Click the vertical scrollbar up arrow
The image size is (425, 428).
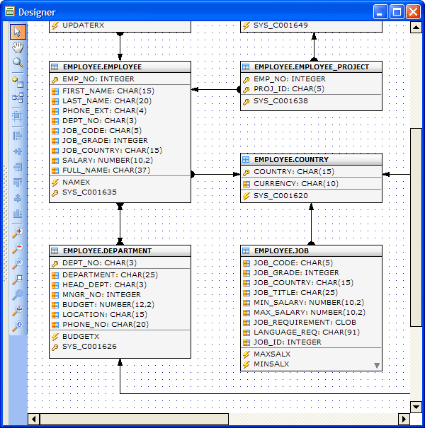[416, 27]
